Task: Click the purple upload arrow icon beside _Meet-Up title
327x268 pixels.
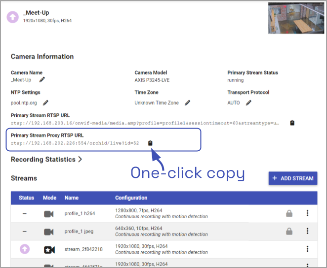Action: click(13, 17)
